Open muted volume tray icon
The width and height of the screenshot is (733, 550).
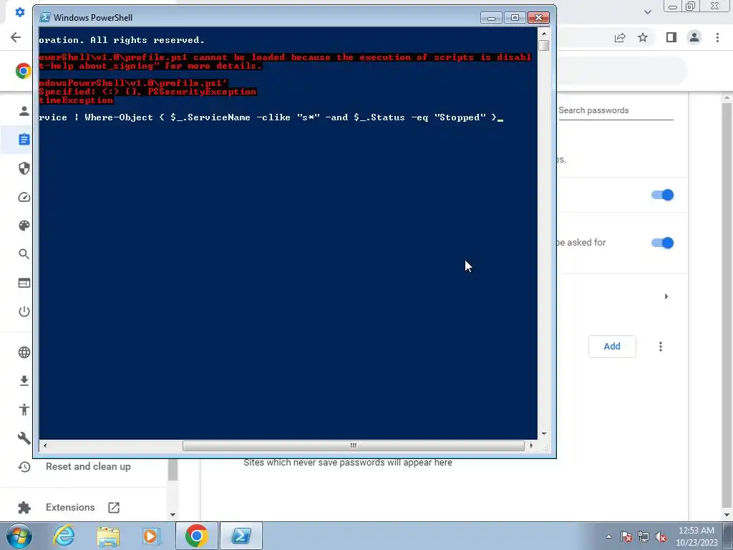pos(661,537)
